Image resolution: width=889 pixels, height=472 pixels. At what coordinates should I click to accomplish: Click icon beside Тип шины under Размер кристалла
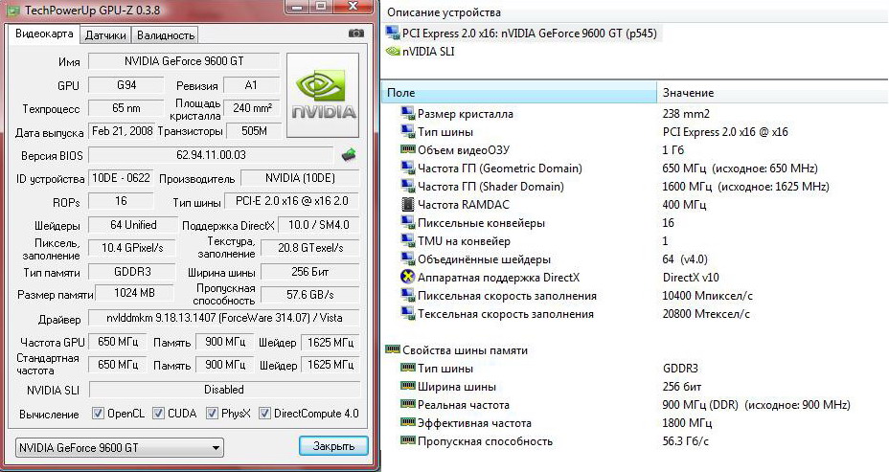[x=408, y=131]
